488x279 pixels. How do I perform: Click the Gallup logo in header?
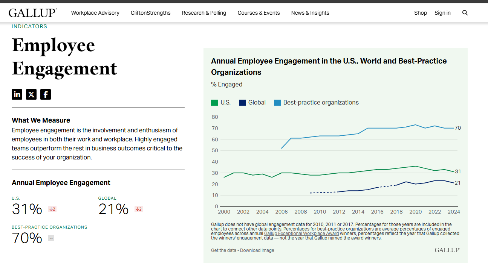point(32,13)
